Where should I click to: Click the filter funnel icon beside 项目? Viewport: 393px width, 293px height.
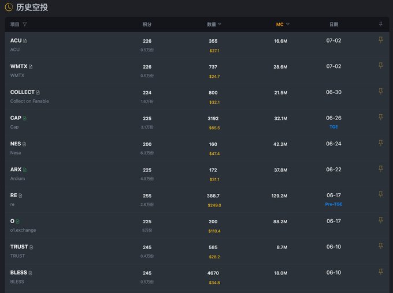coord(24,24)
